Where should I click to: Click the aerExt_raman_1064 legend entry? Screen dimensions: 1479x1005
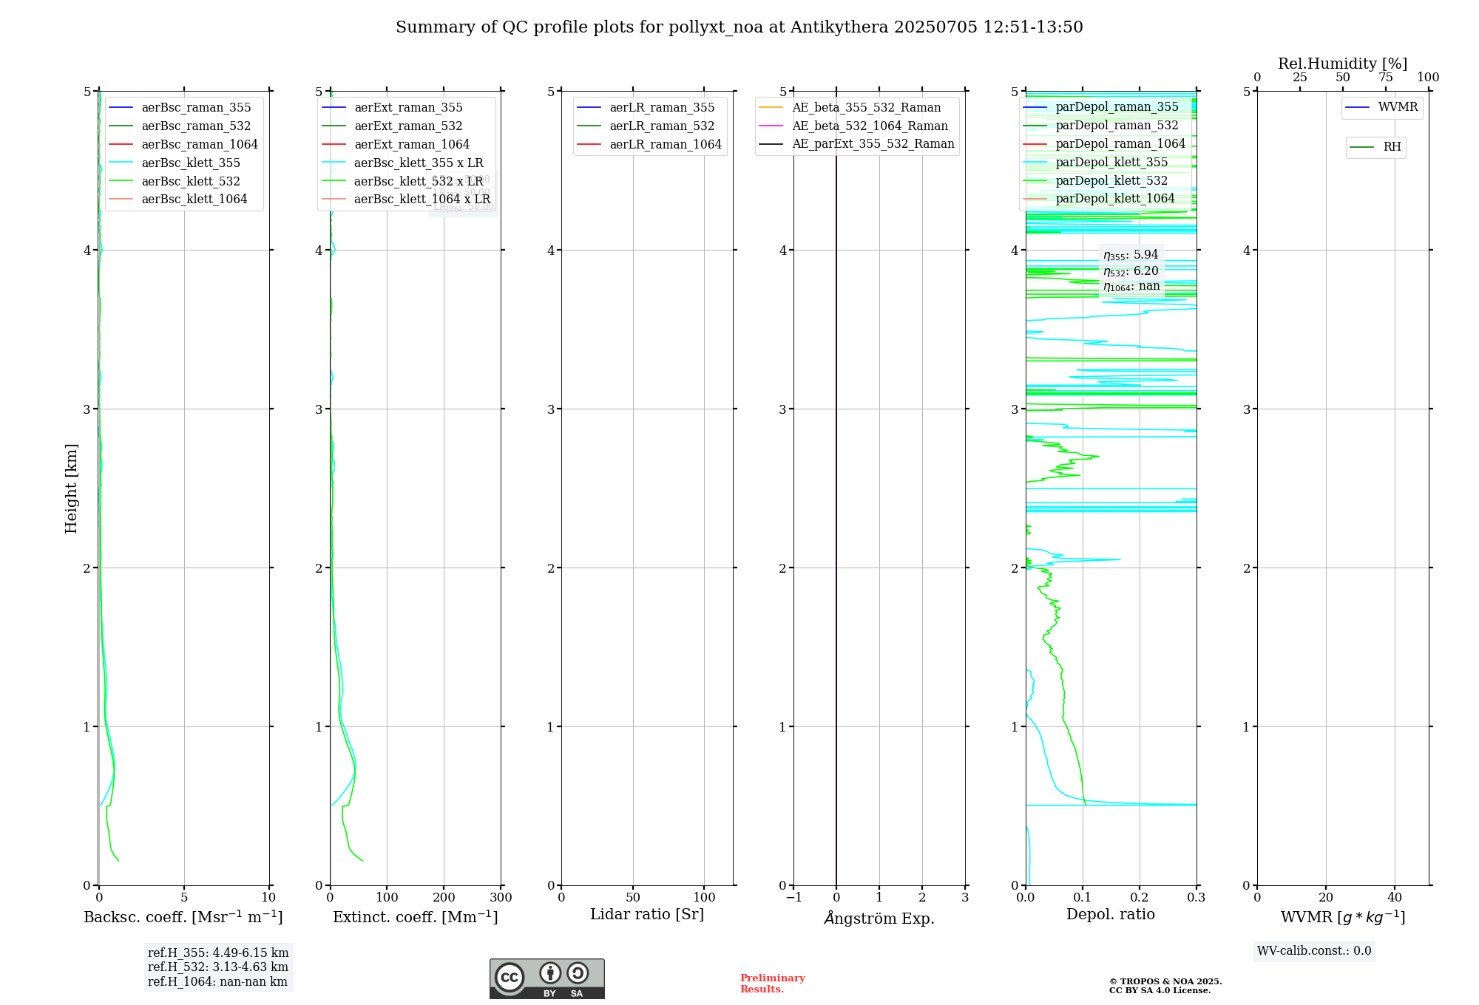[411, 144]
